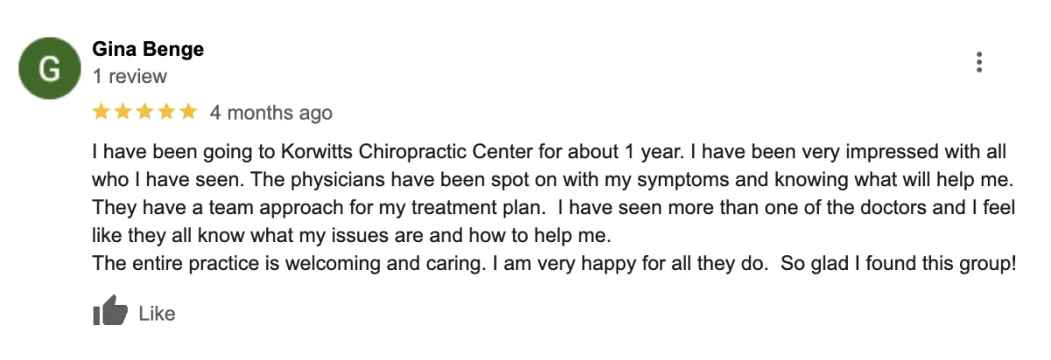
Task: Click the phrase "So glad I found this group!"
Action: click(x=898, y=264)
